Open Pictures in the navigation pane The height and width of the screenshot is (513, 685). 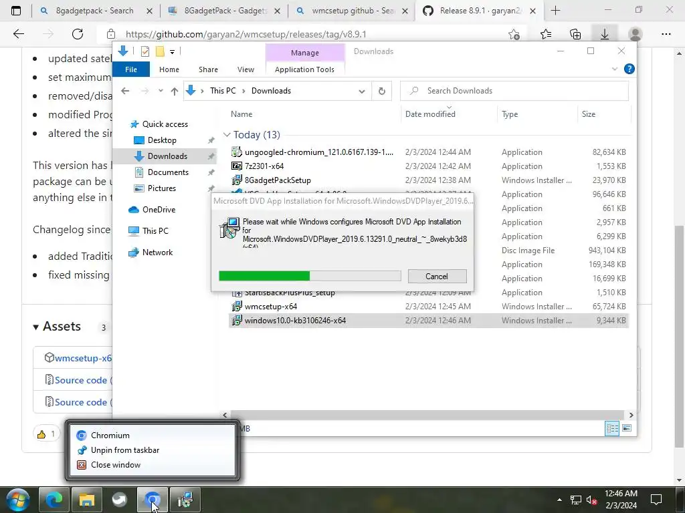[x=162, y=188]
